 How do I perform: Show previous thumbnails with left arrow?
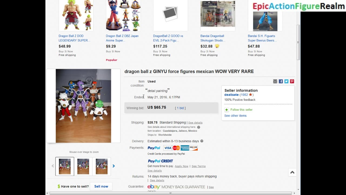point(53,166)
